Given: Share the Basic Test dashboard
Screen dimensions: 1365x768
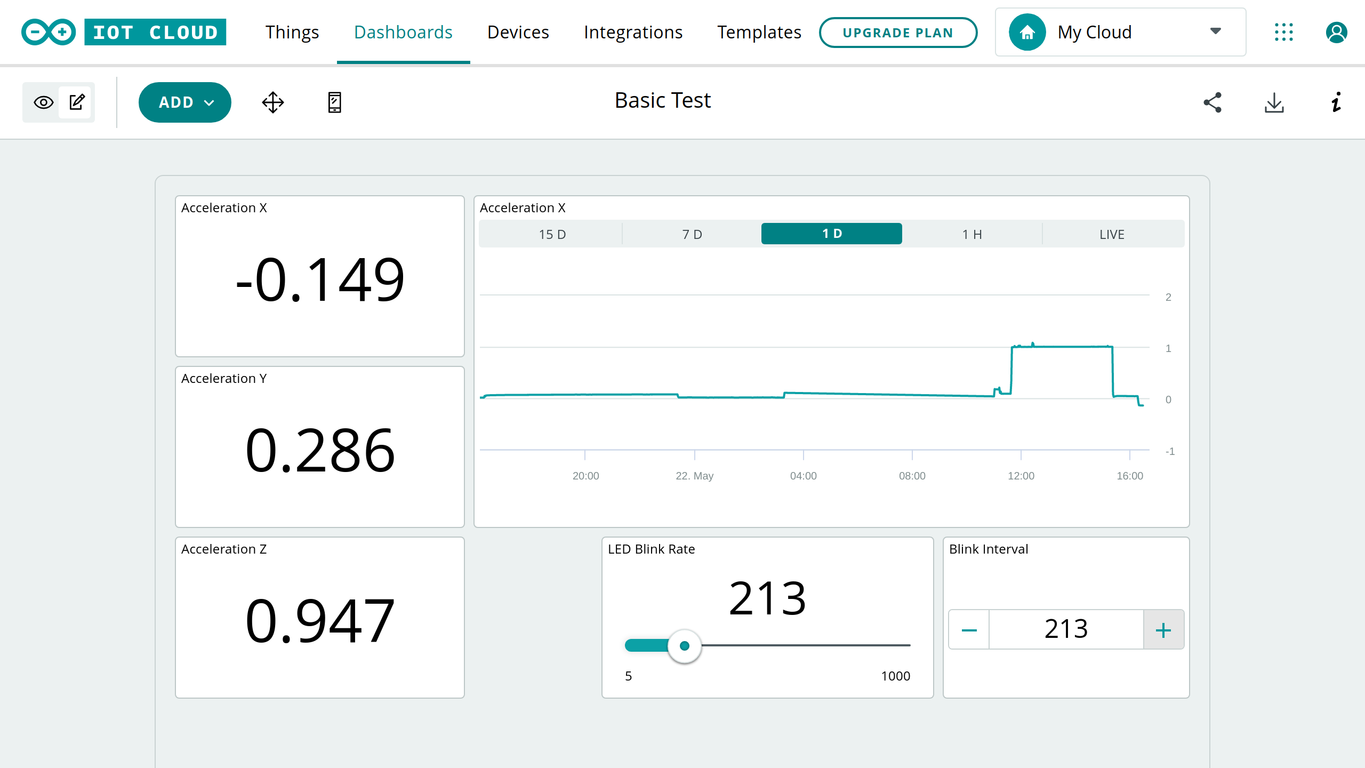Looking at the screenshot, I should [x=1213, y=102].
